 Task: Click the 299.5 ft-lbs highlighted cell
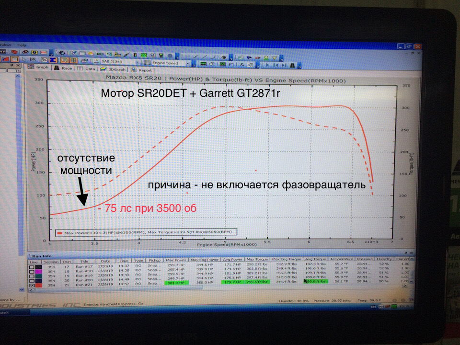click(x=257, y=282)
